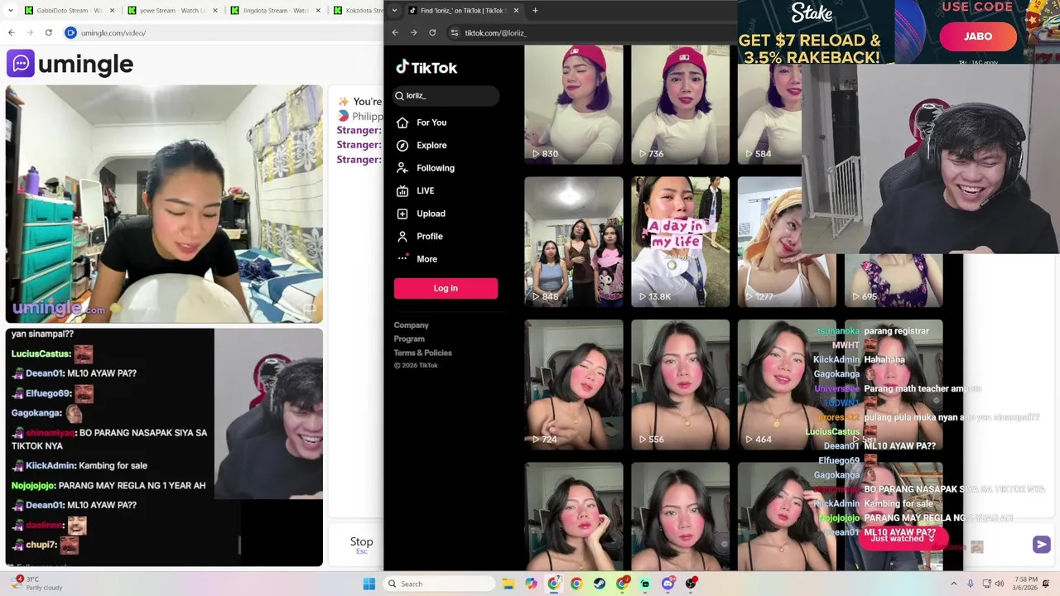Open Discord from the taskbar

pyautogui.click(x=667, y=584)
